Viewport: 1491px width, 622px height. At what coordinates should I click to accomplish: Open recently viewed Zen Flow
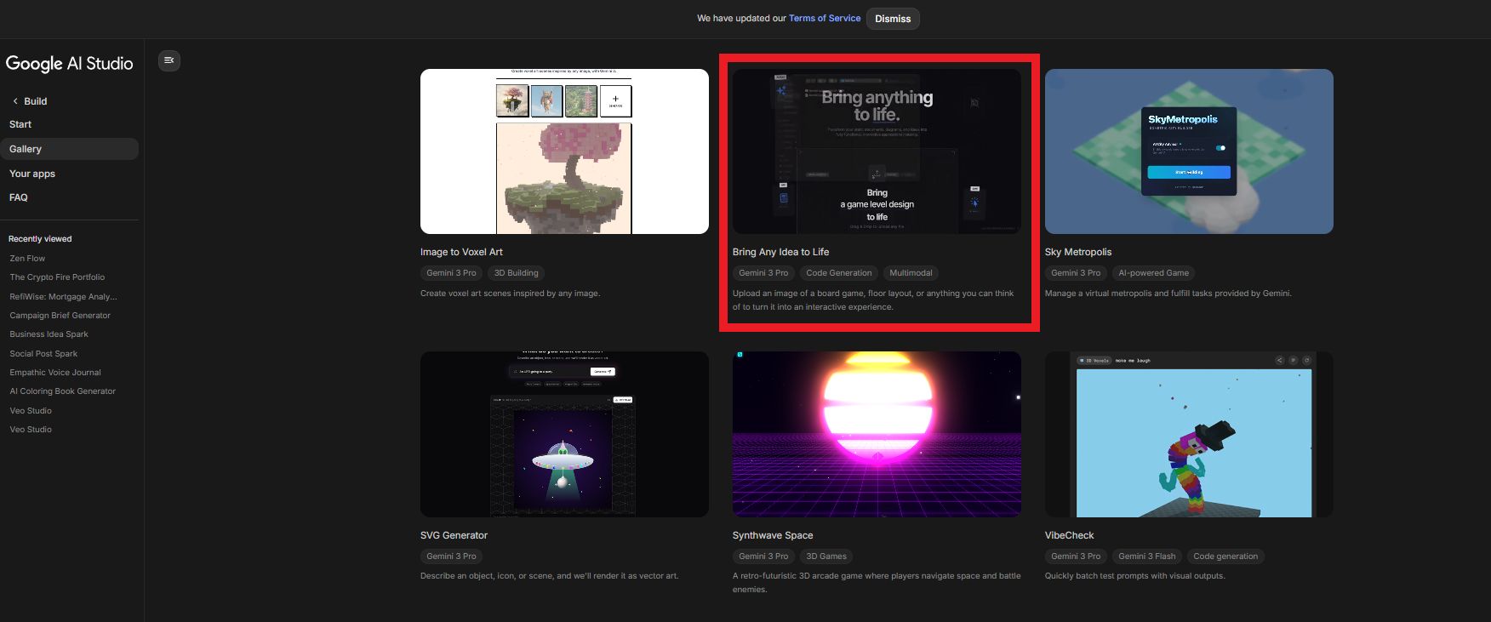[x=27, y=259]
